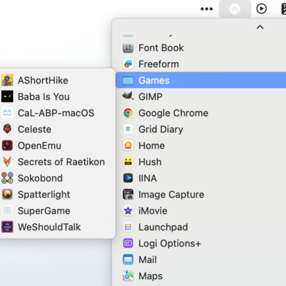The width and height of the screenshot is (286, 286).
Task: Open the Launchpad entry
Action: pos(201,227)
